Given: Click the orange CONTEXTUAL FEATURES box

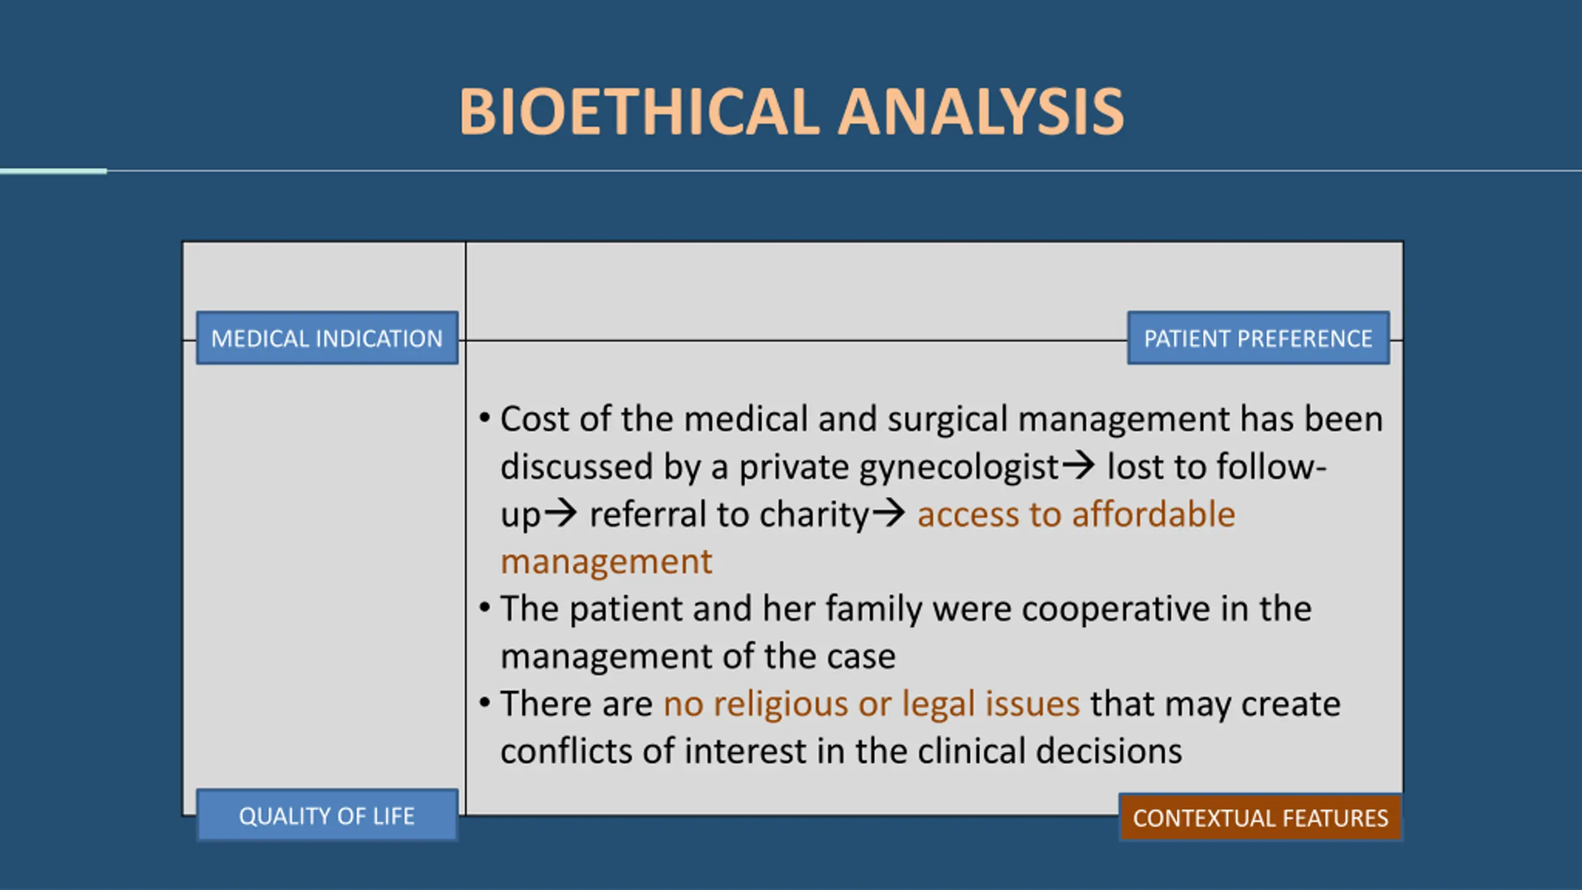Looking at the screenshot, I should click(1260, 817).
